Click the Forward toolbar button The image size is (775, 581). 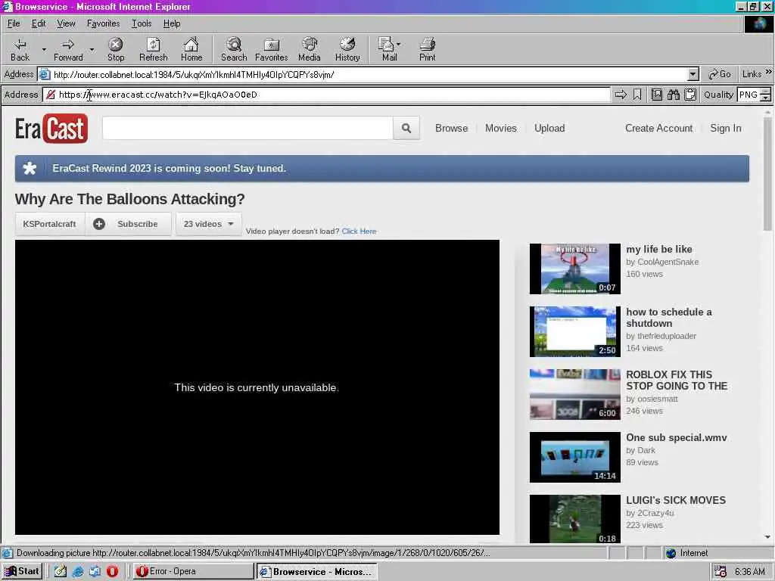coord(68,49)
